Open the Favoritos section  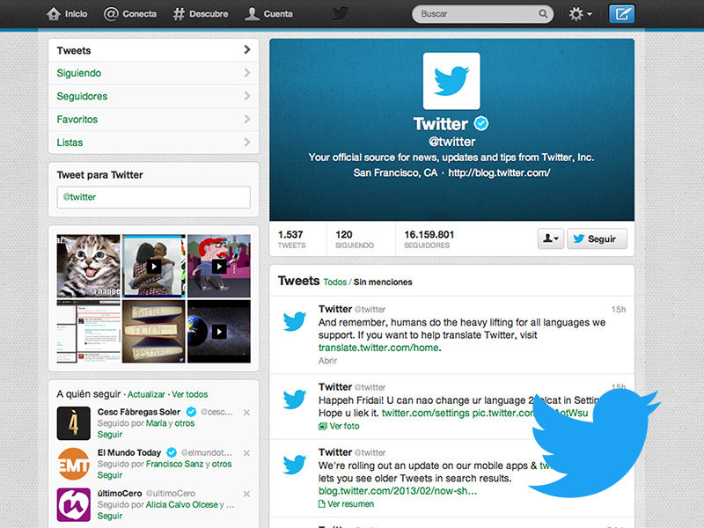[x=153, y=119]
